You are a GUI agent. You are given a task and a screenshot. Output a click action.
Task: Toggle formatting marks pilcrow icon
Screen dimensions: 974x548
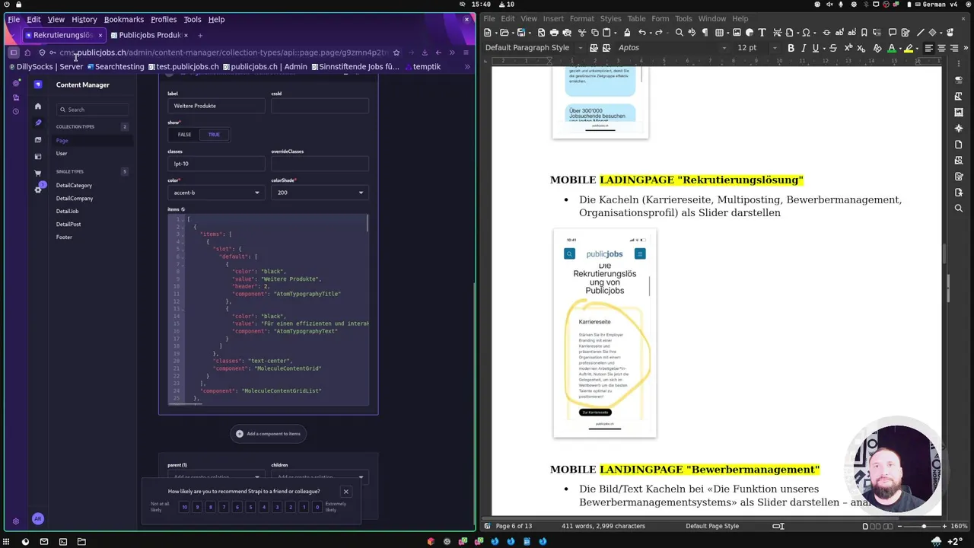coord(705,33)
